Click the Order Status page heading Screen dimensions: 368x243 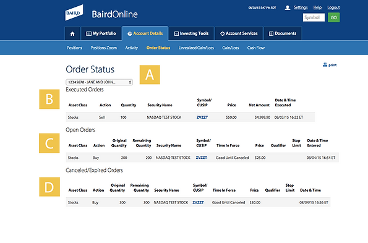point(90,69)
